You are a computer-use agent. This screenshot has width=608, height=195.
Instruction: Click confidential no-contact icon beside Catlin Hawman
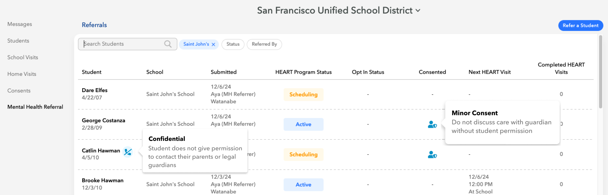(x=128, y=152)
